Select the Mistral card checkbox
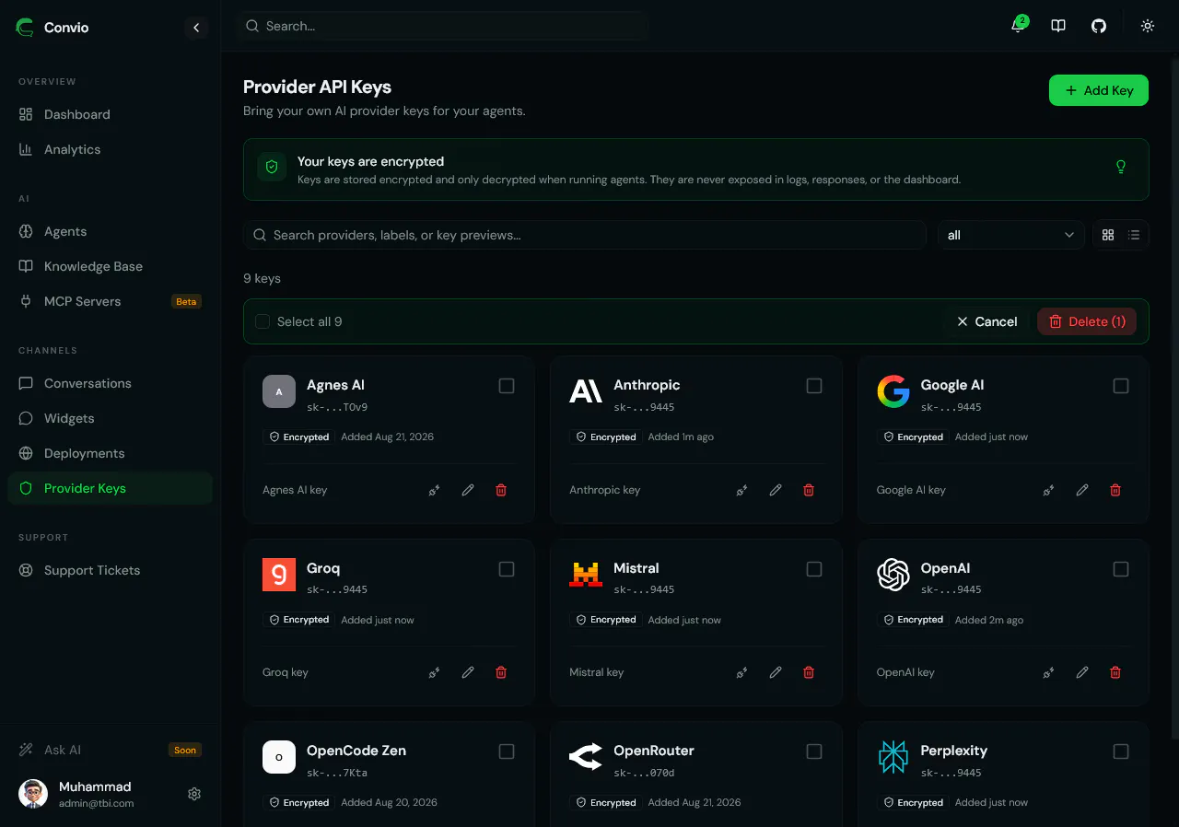The height and width of the screenshot is (827, 1179). pyautogui.click(x=814, y=569)
